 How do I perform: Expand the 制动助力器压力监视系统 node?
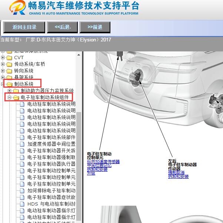click(x=9, y=91)
